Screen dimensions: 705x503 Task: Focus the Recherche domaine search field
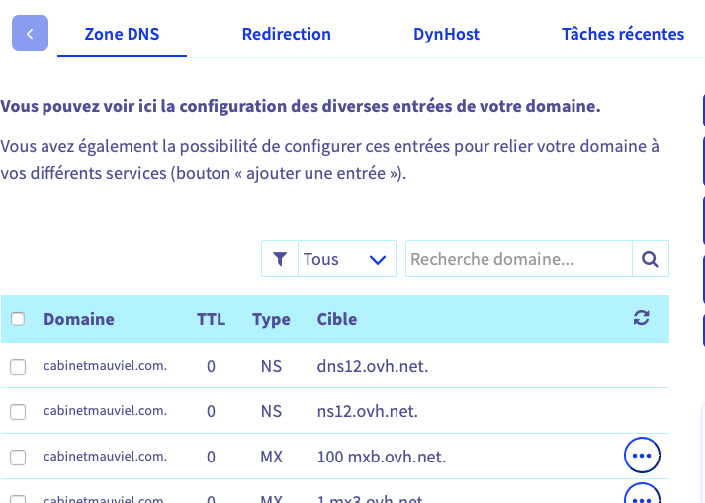pyautogui.click(x=518, y=259)
